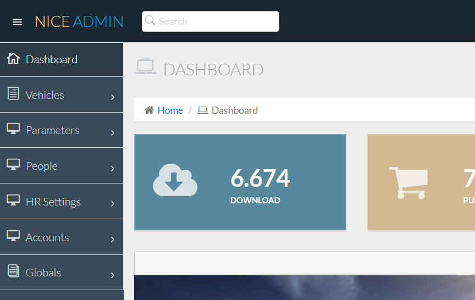Screen dimensions: 475x300
Task: Open the Vehicles sidebar menu
Action: 62,95
